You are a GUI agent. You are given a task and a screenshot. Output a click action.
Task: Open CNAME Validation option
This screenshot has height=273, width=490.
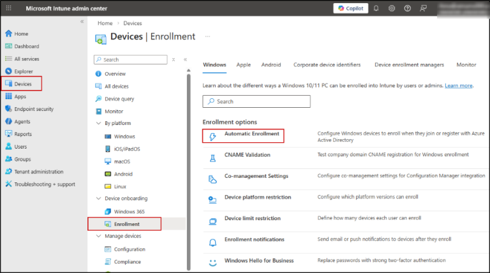tap(247, 155)
